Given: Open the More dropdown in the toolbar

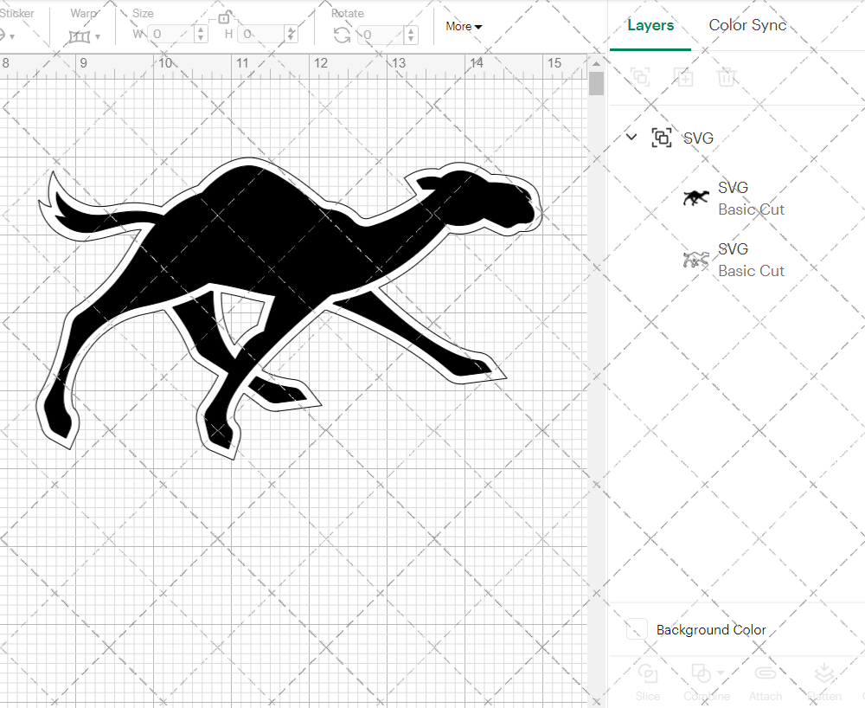Looking at the screenshot, I should point(464,26).
